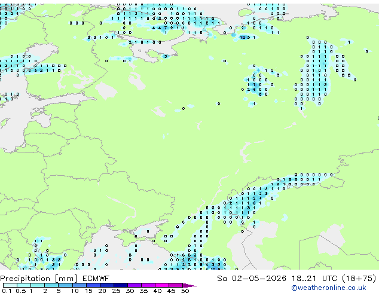Click the '[mm]' unit label
The height and width of the screenshot is (293, 379).
tap(66, 279)
